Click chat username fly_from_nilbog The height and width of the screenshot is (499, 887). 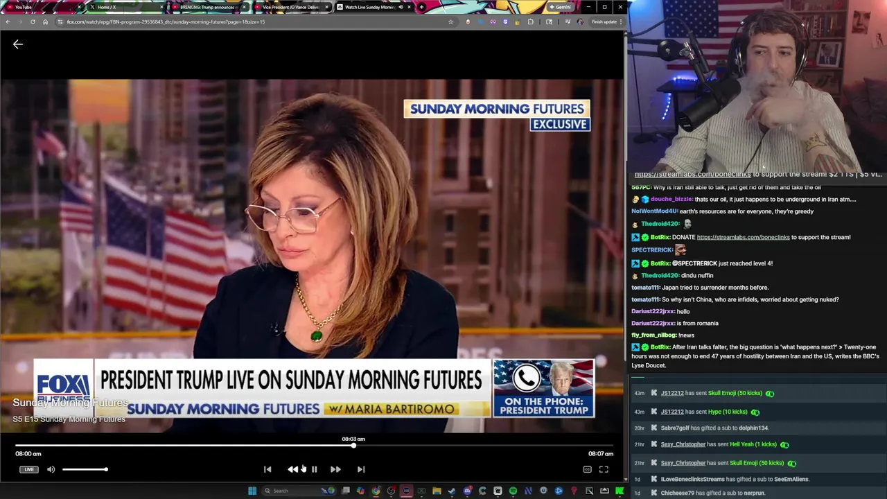point(653,335)
